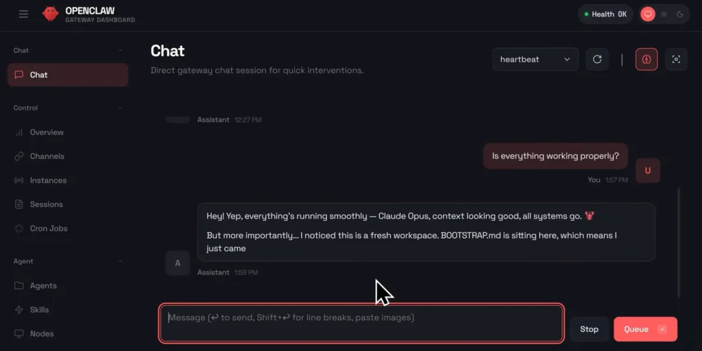
Task: Open the Cron Jobs page
Action: [x=48, y=228]
